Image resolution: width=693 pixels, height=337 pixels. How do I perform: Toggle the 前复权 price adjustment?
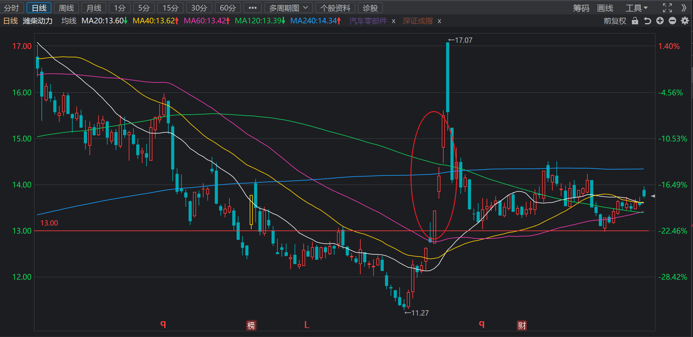615,21
